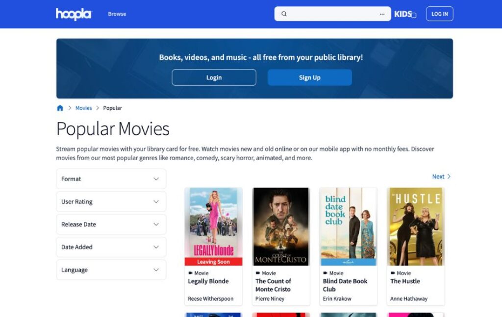Screen dimensions: 502x317
Task: Open The Count of Monte Cristo poster
Action: point(281,226)
